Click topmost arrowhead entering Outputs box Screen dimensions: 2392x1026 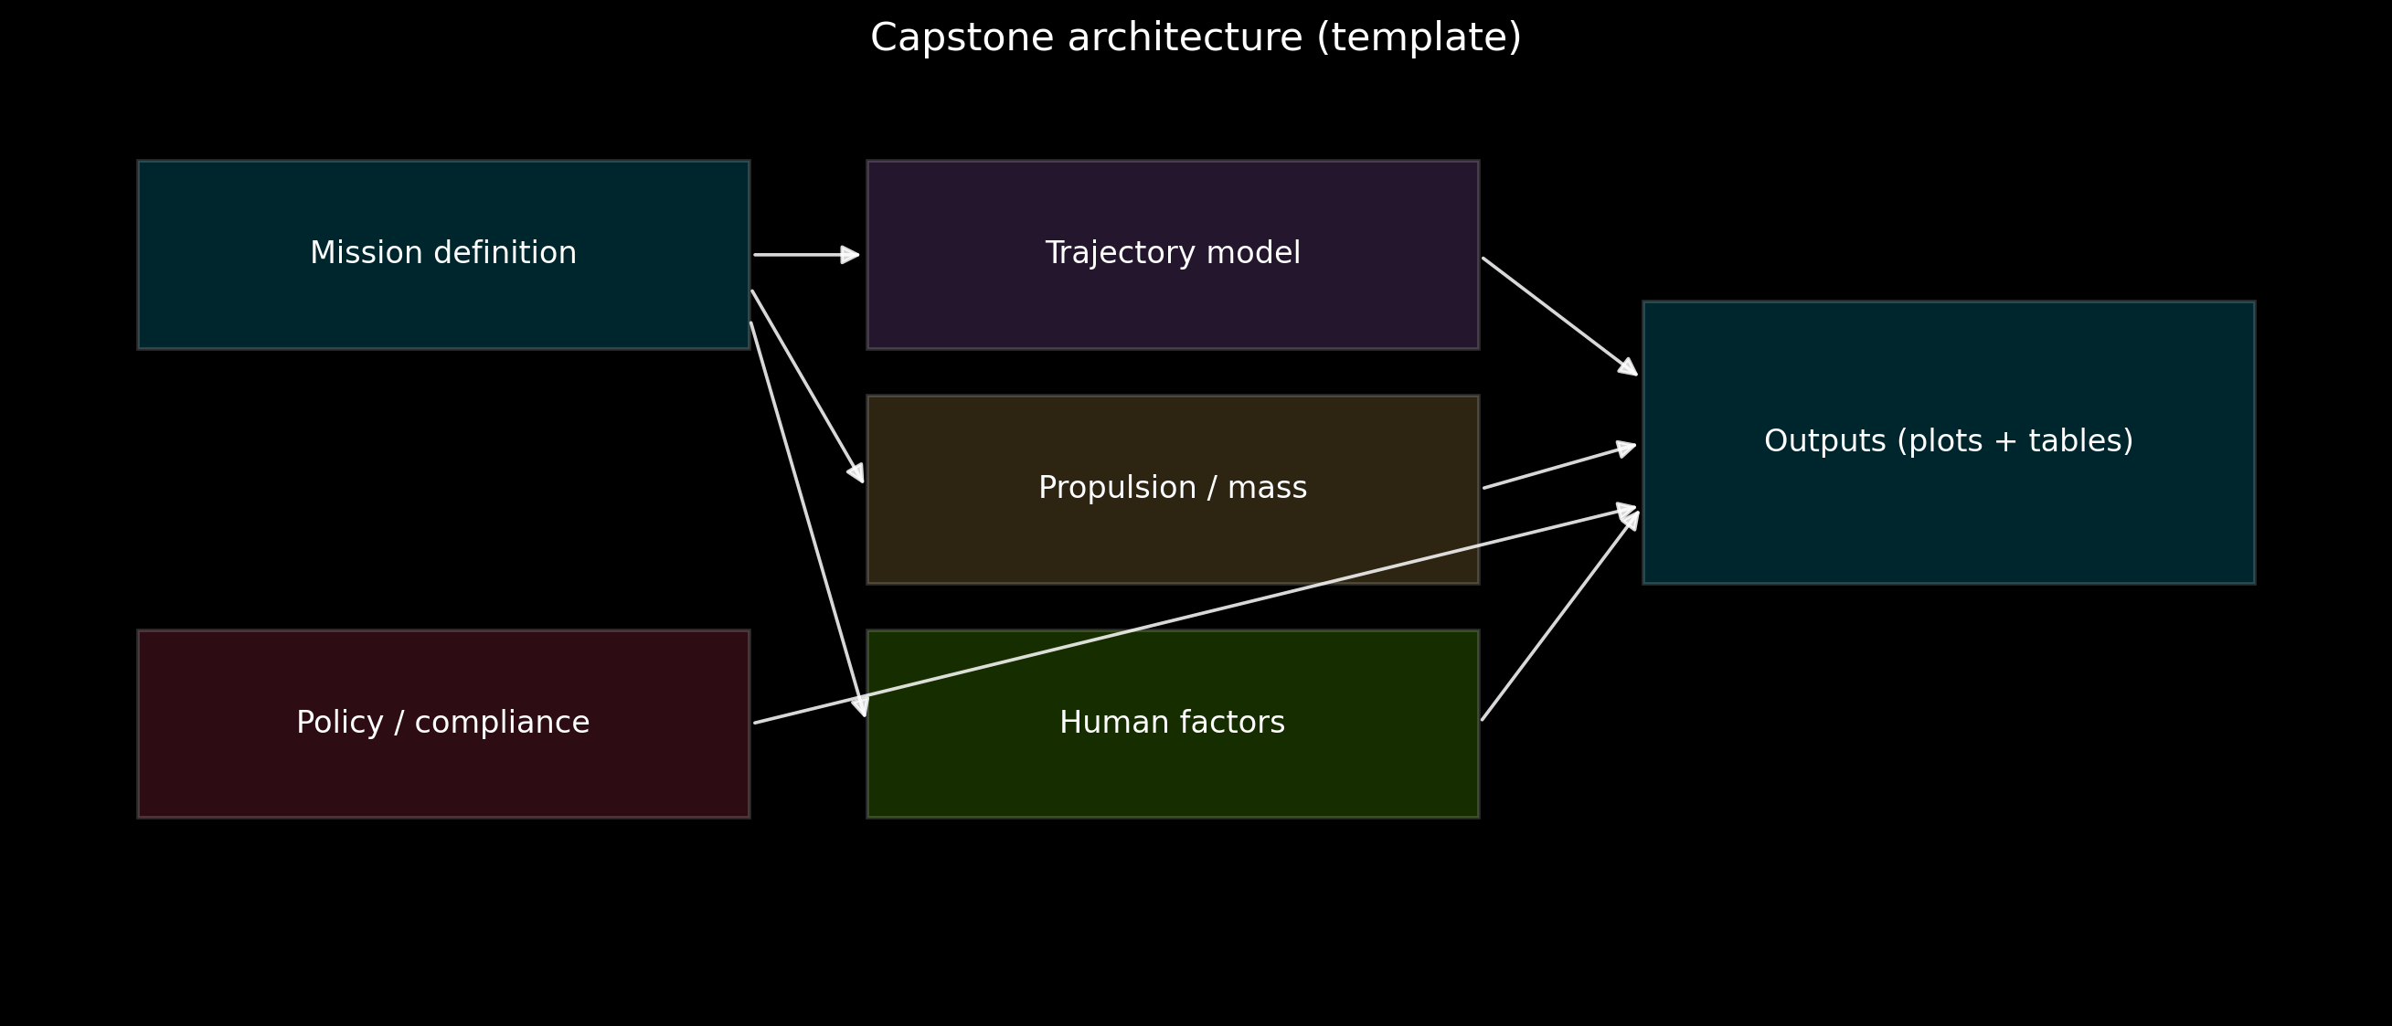(1628, 367)
